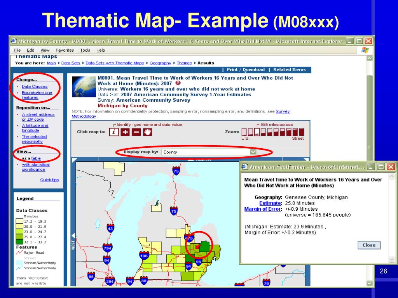Click the Estimate link in FactFinder popup
This screenshot has width=398, height=298.
point(270,203)
